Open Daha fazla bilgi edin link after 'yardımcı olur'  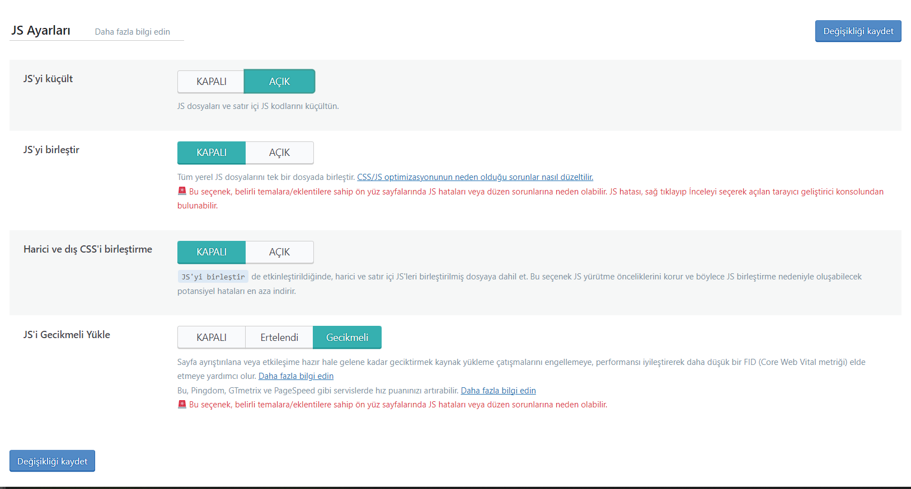pyautogui.click(x=296, y=376)
